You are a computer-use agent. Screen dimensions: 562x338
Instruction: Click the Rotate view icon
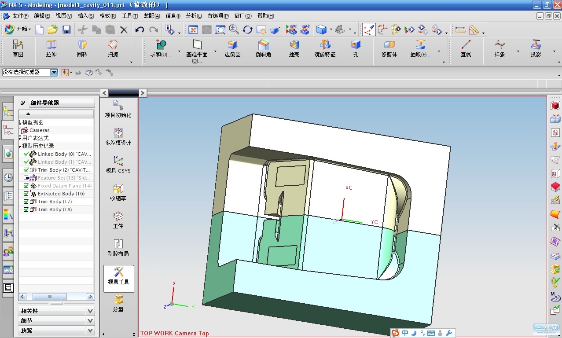[x=248, y=29]
